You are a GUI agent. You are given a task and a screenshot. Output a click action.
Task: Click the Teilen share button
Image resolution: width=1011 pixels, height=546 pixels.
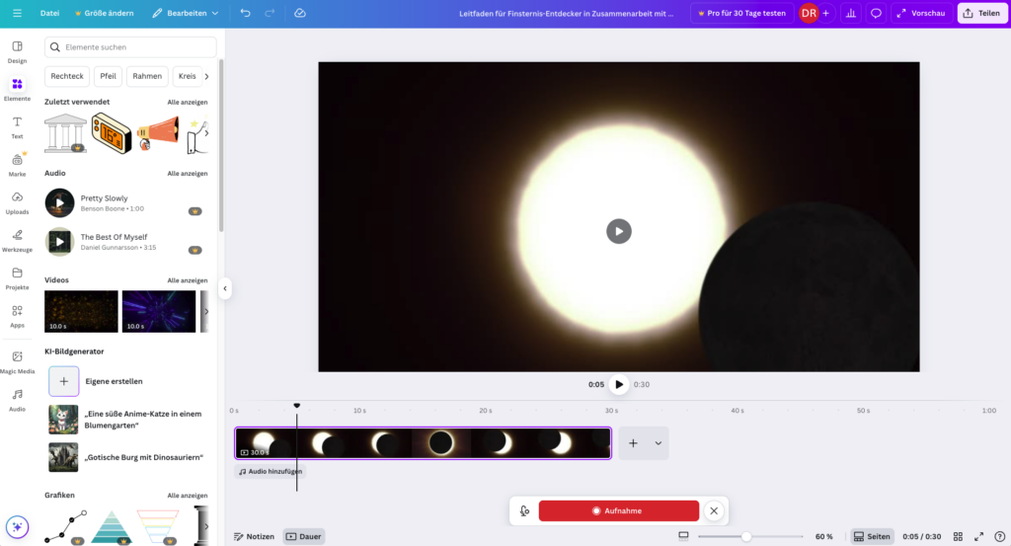click(981, 13)
